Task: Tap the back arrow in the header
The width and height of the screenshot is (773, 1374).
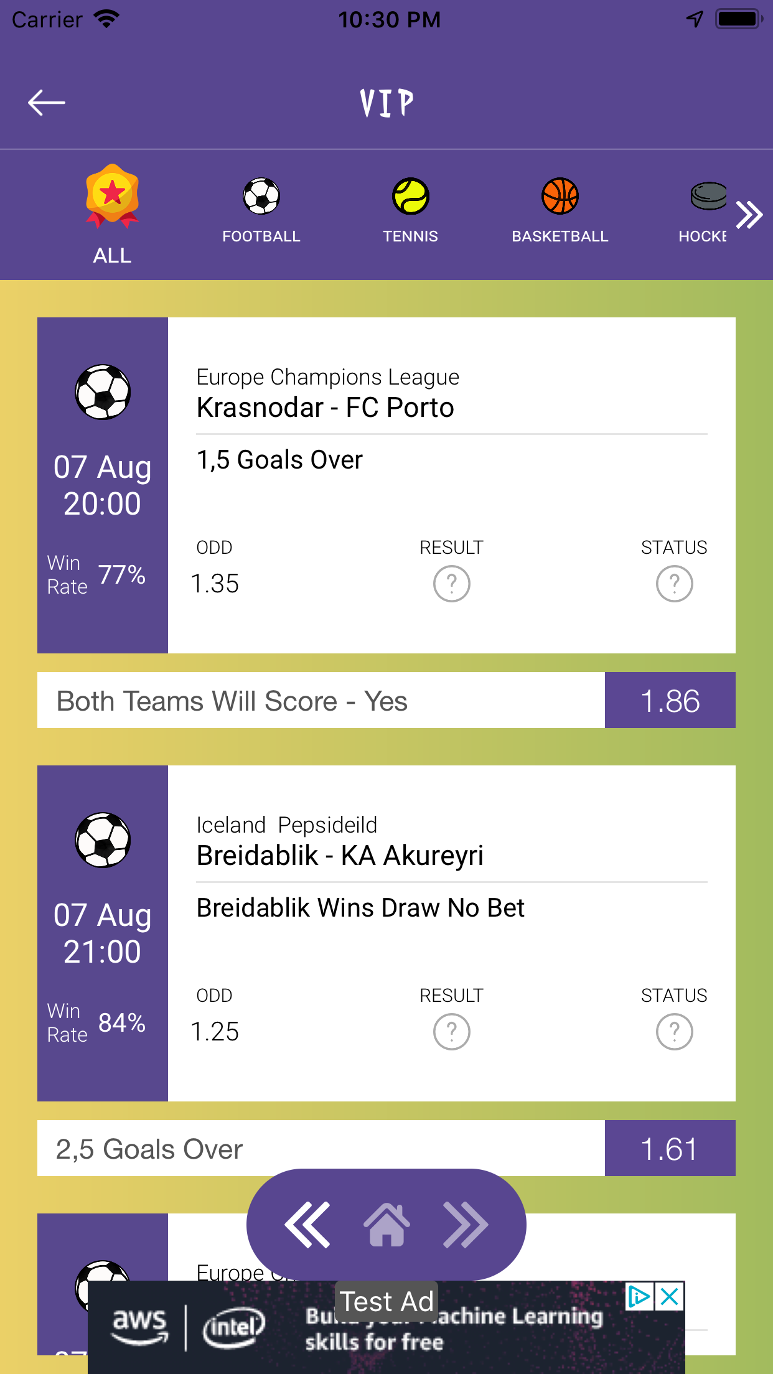Action: (47, 103)
